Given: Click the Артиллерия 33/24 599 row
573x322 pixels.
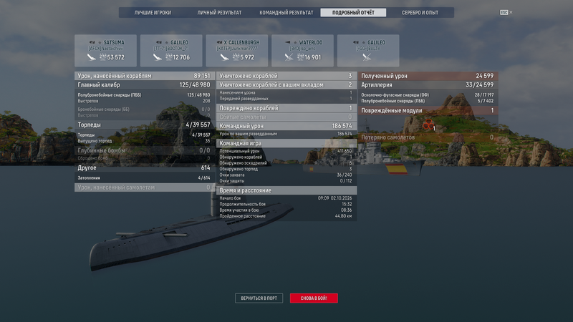Looking at the screenshot, I should pos(428,84).
